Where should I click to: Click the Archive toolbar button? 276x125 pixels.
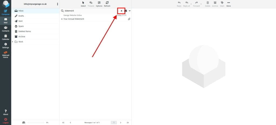(215, 4)
